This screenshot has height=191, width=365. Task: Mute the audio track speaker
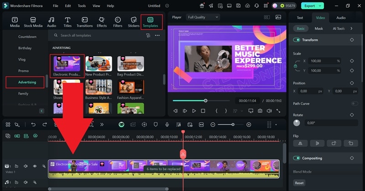26,182
